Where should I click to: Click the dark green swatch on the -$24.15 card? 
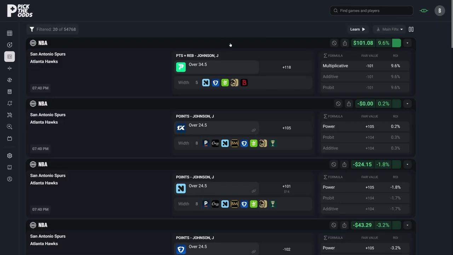coord(397,165)
